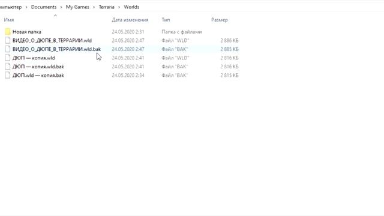Sort by the Размер column header
Image resolution: width=384 pixels, height=216 pixels.
coord(220,20)
